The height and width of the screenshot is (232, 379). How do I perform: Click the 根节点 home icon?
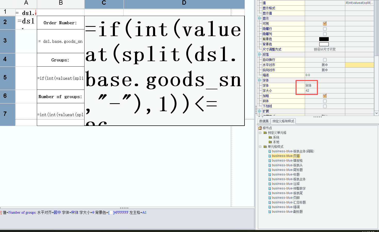[x=260, y=128]
